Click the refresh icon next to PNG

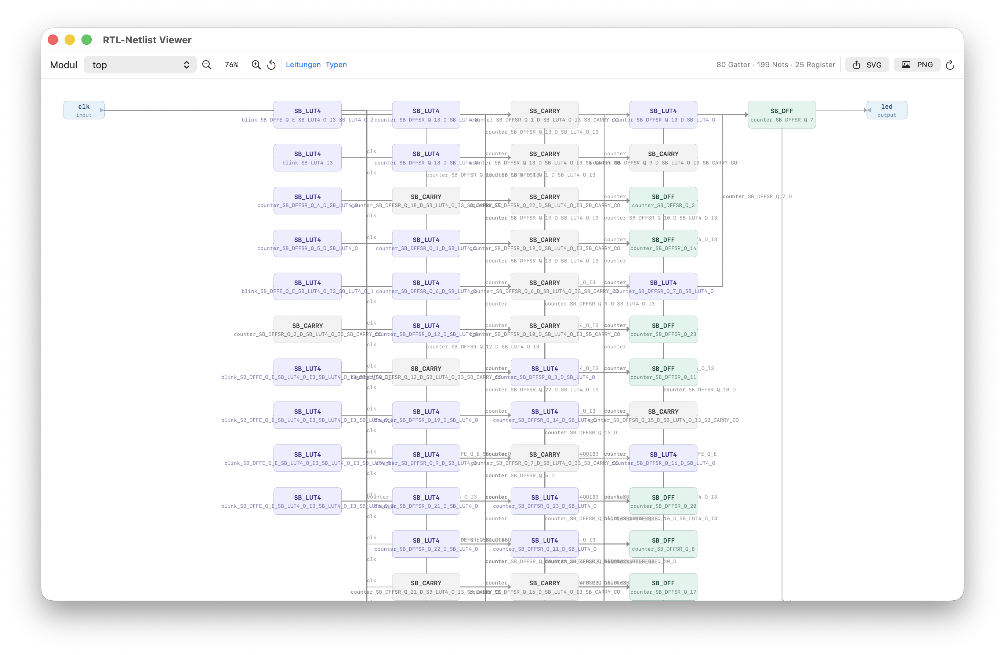[950, 65]
